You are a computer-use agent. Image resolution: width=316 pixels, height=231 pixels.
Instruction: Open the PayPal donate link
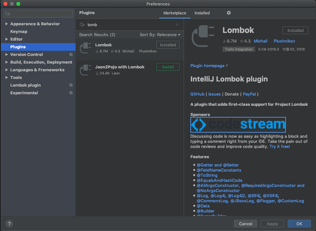[x=249, y=94]
